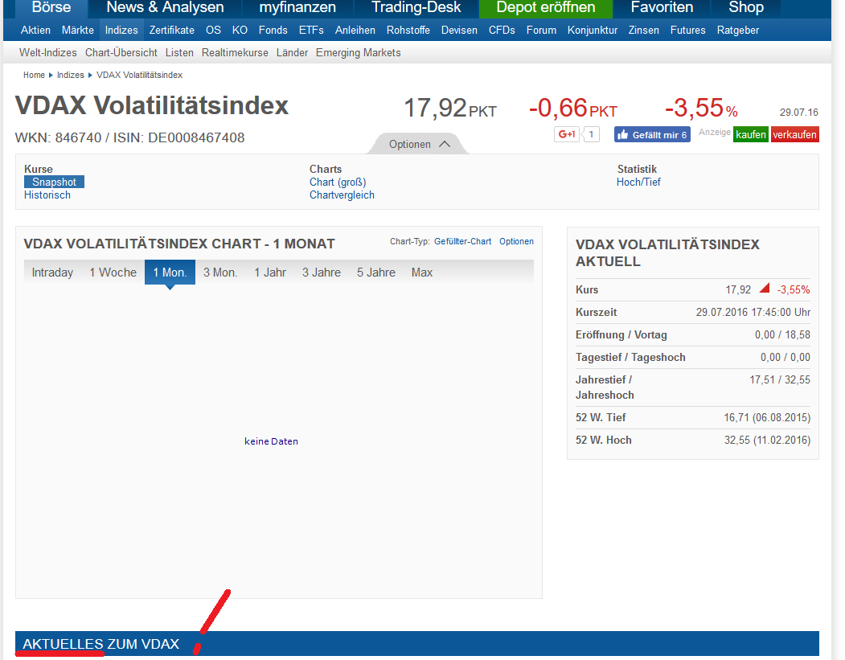The image size is (845, 660).
Task: Click the Google +1 count bubble
Action: [591, 134]
